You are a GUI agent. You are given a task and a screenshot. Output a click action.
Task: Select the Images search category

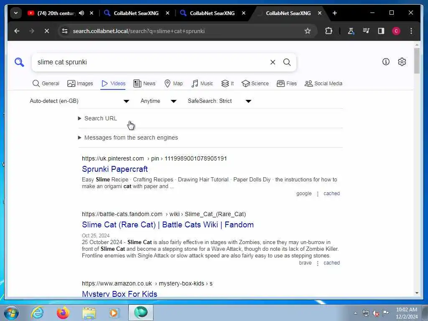click(x=80, y=84)
